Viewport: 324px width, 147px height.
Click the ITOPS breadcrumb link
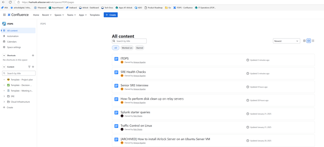click(43, 24)
